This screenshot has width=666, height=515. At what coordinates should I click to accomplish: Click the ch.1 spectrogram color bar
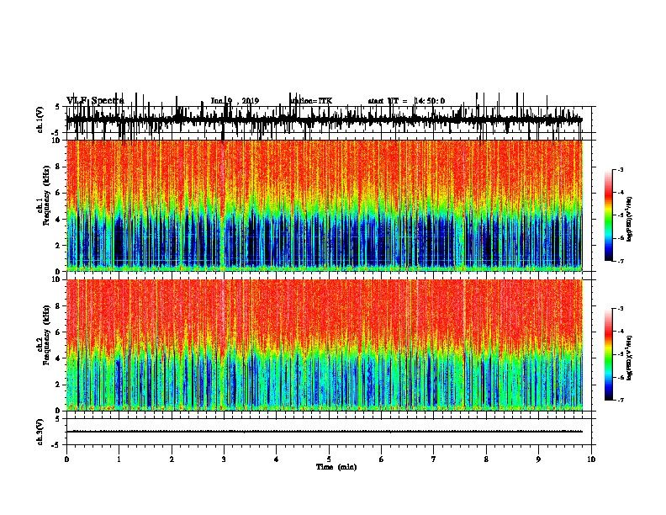(608, 215)
